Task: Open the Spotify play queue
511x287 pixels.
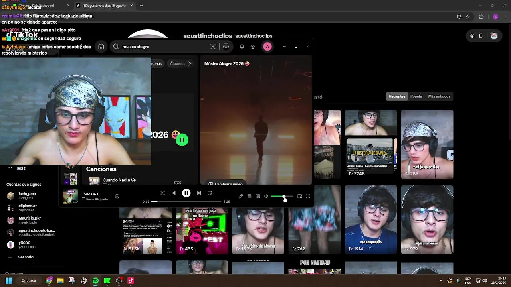Action: [x=249, y=196]
